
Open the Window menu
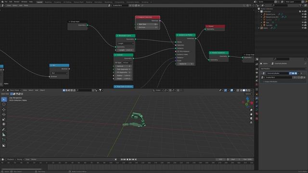point(24,2)
